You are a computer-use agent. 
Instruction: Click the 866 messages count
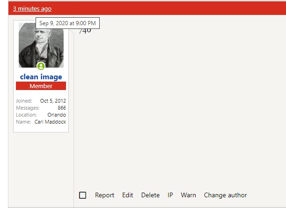pyautogui.click(x=61, y=108)
